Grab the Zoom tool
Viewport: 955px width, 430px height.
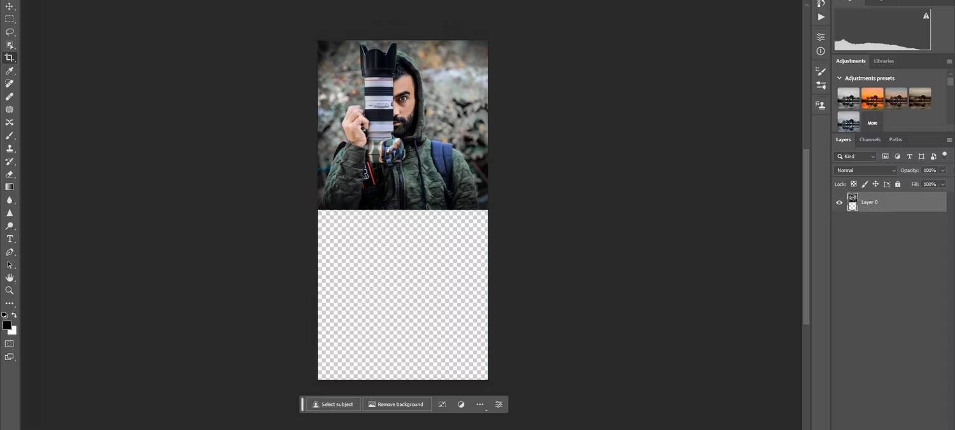coord(10,290)
